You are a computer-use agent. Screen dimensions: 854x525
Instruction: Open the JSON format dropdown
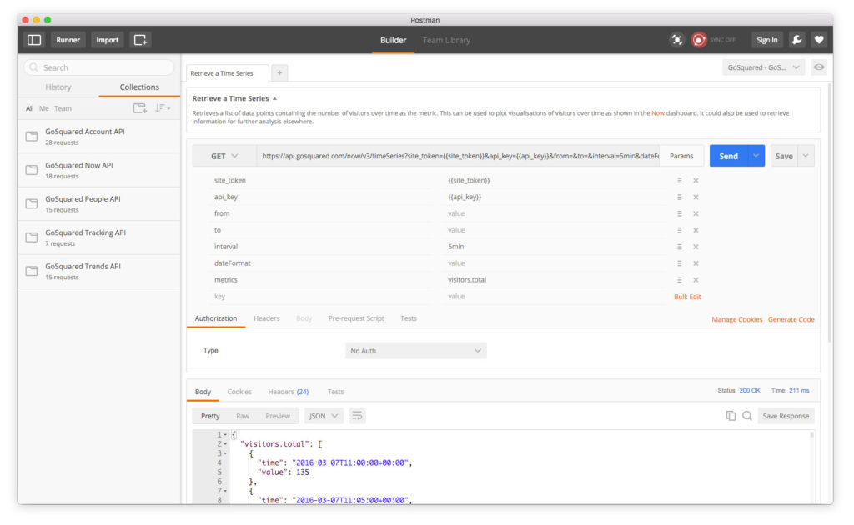click(x=324, y=416)
